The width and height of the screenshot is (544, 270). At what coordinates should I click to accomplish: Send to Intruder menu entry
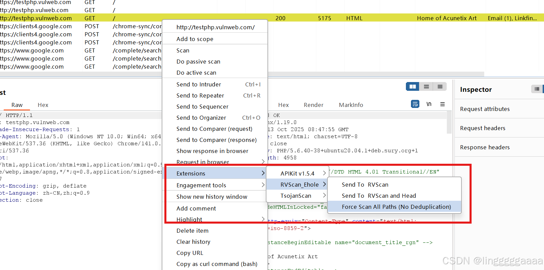215,84
